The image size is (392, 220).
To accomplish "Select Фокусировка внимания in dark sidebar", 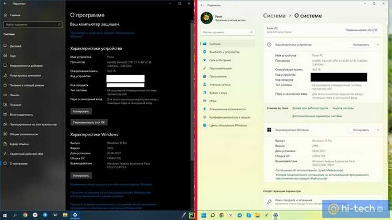I will coord(25,75).
